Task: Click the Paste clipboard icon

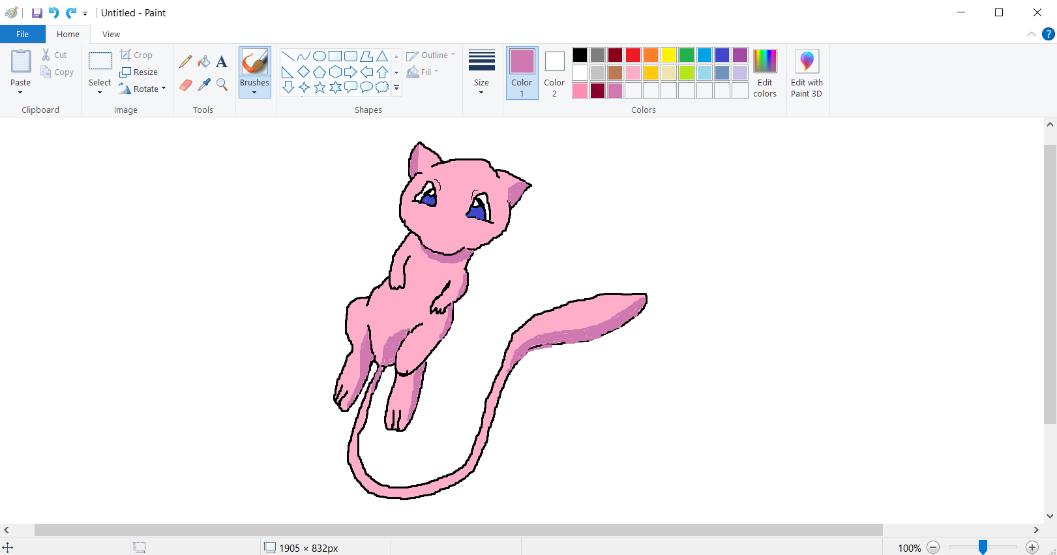Action: point(20,62)
